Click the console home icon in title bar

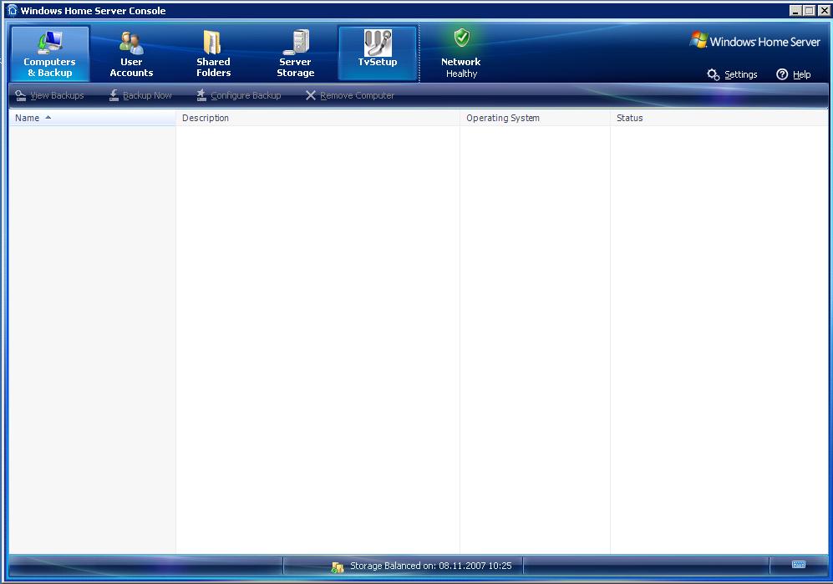click(13, 10)
